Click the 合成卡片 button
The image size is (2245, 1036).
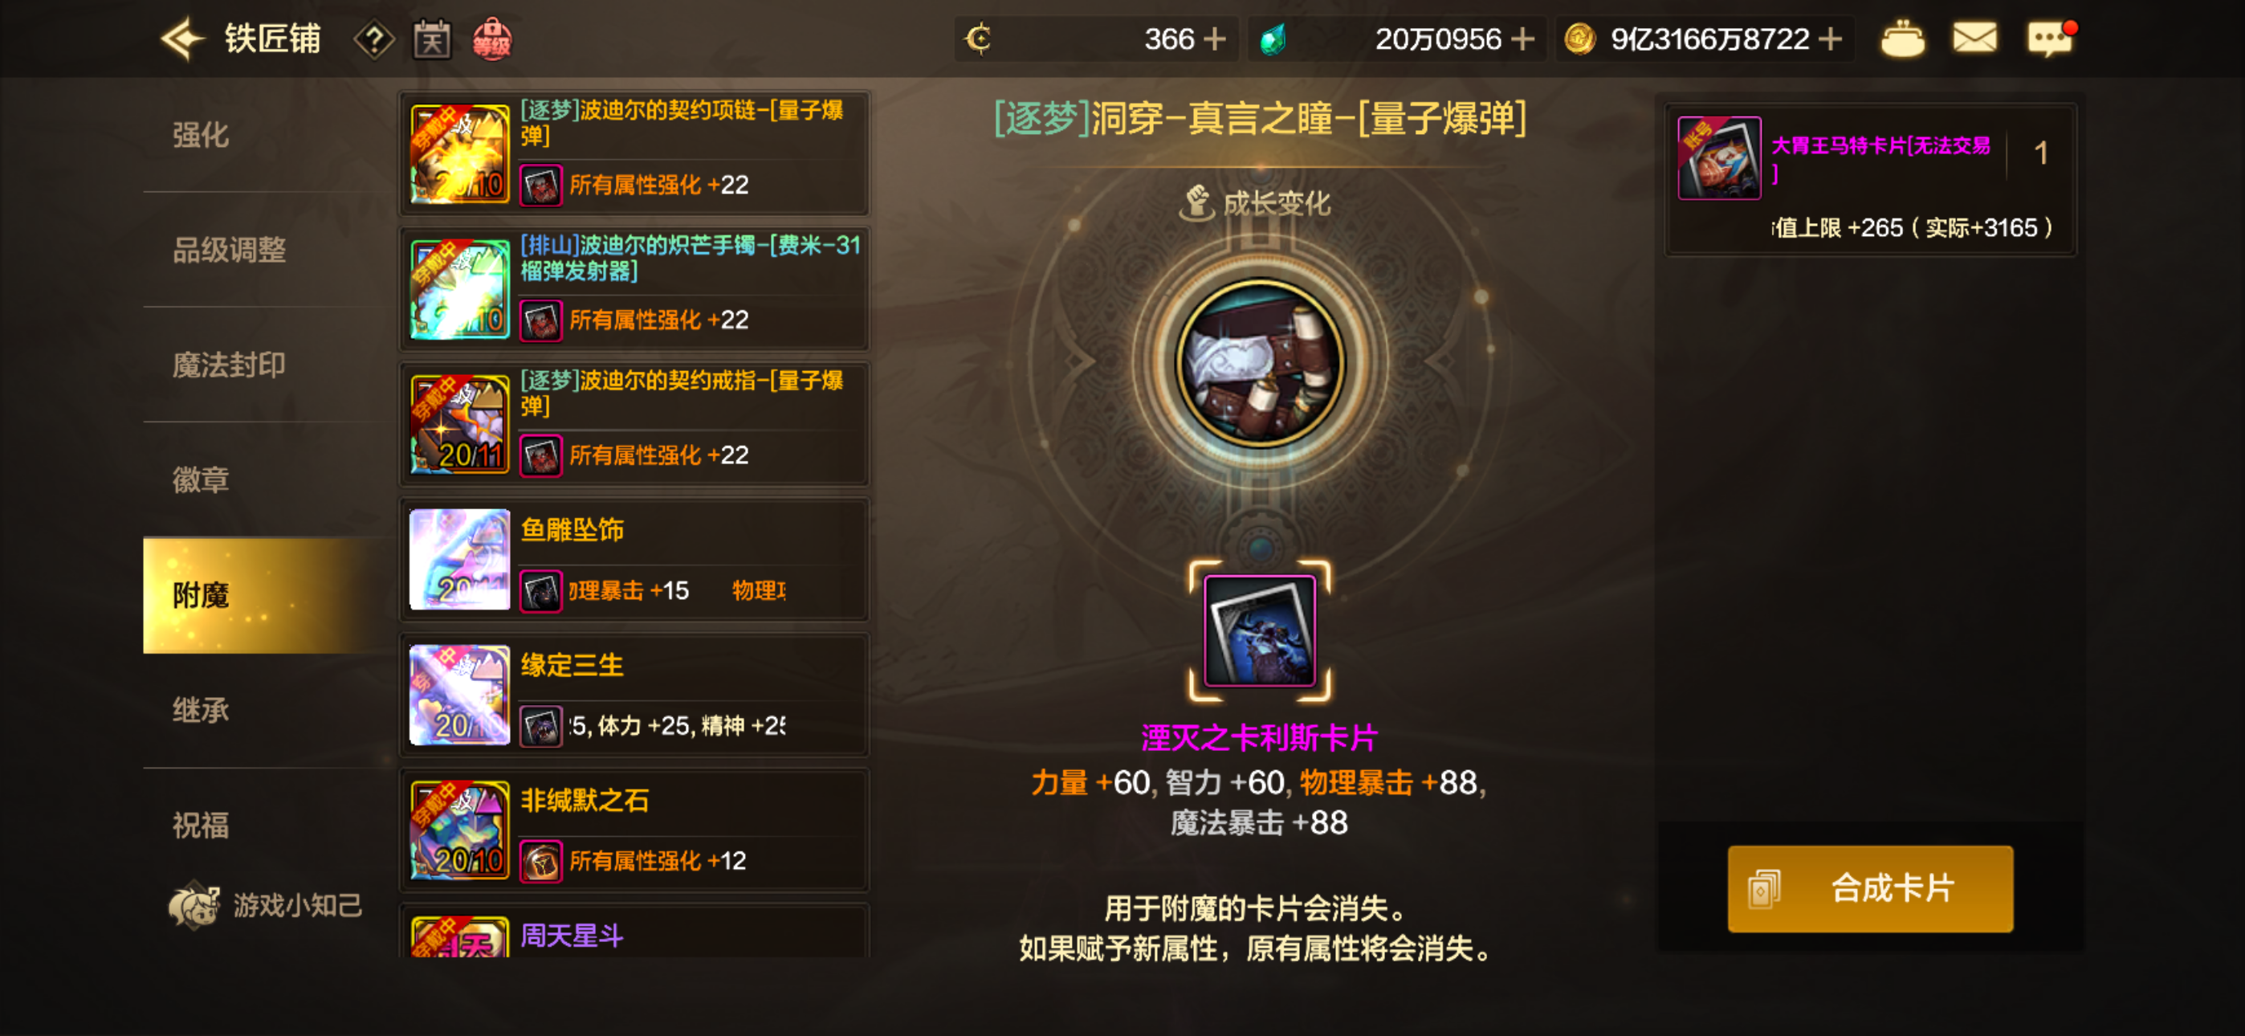1870,888
